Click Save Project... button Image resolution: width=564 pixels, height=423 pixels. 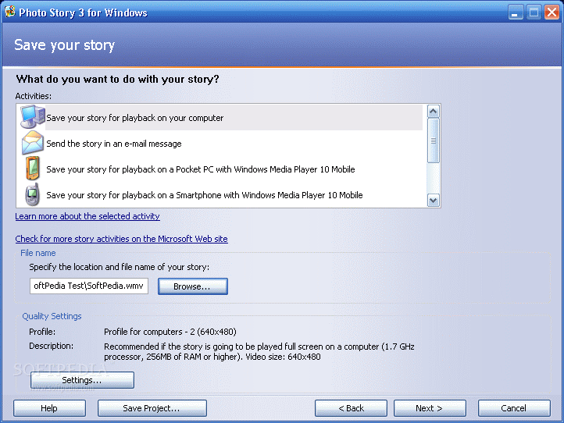point(152,408)
